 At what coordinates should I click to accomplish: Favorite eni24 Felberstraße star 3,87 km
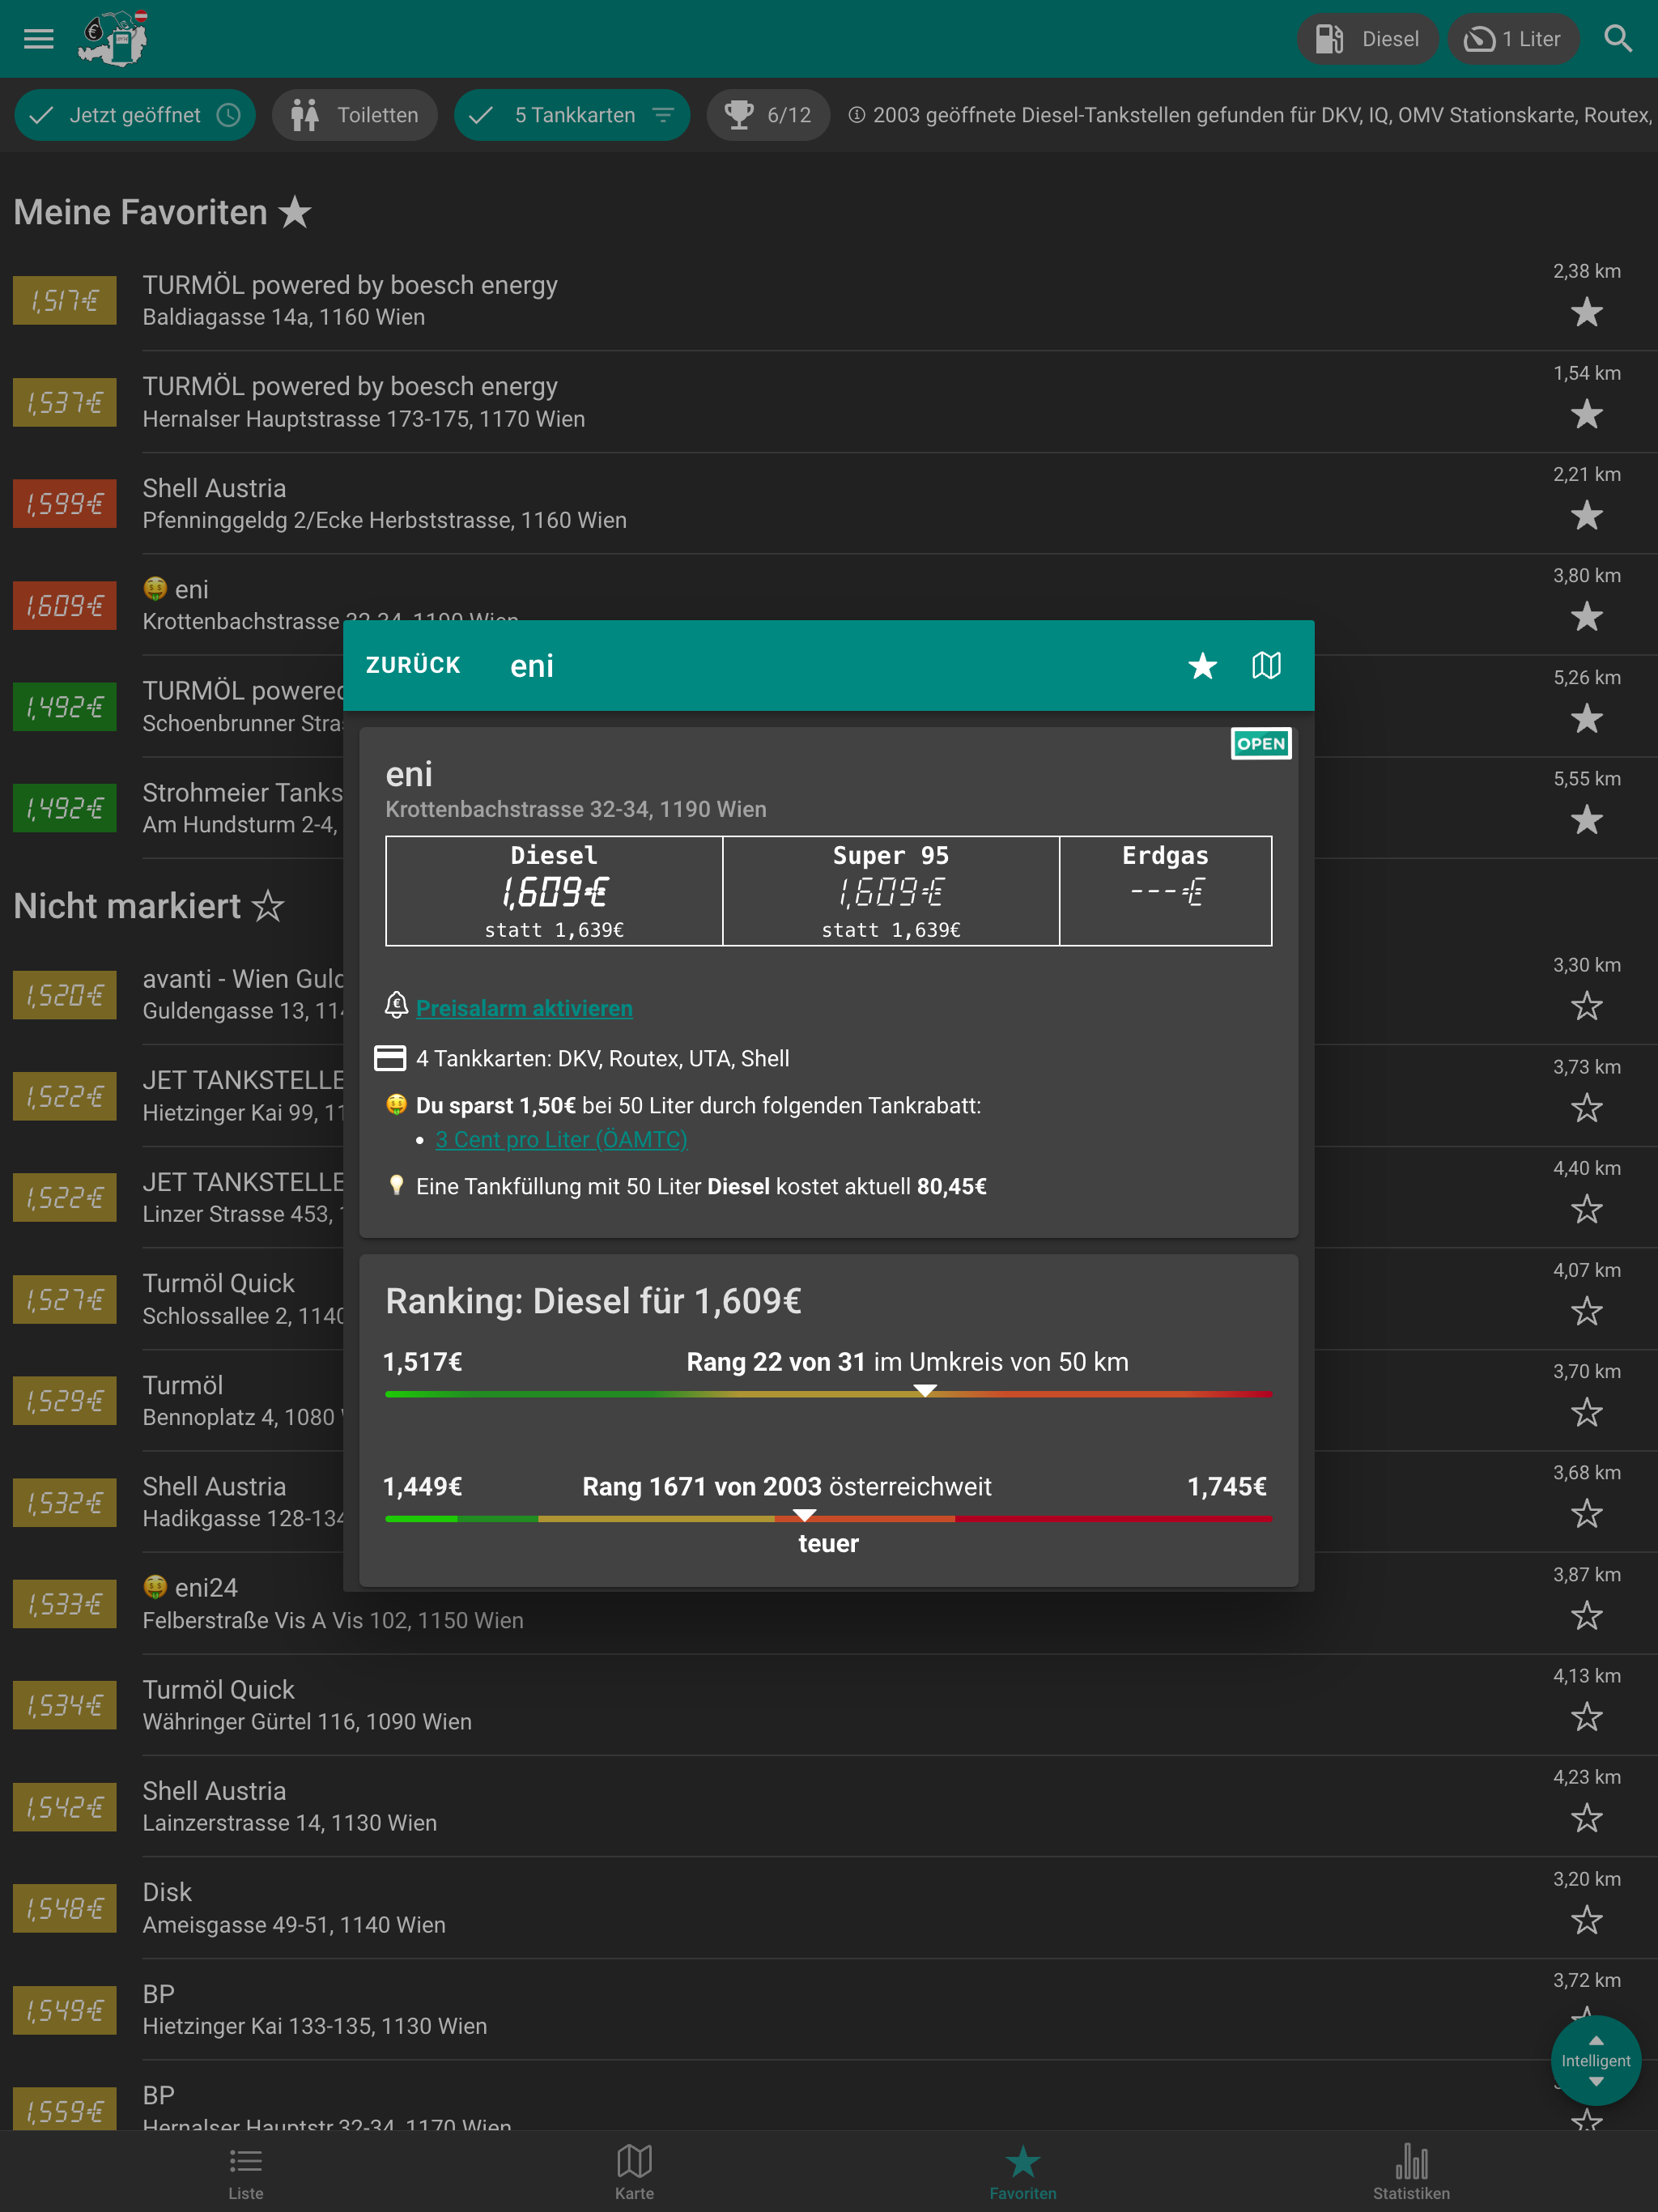(1586, 1616)
